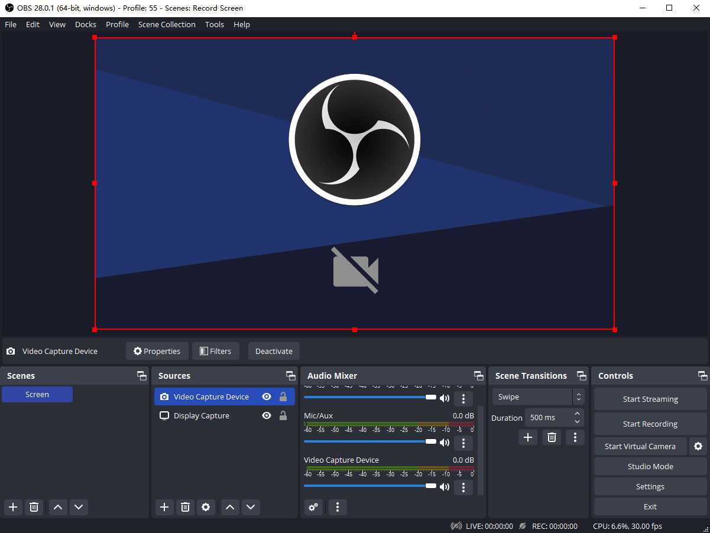Move source down in Sources panel
This screenshot has width=710, height=533.
coord(251,507)
